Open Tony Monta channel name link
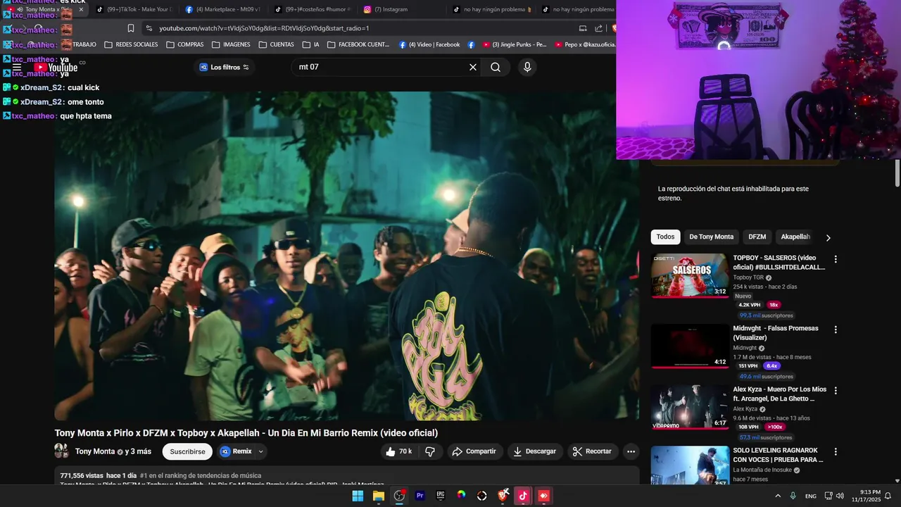The height and width of the screenshot is (507, 901). pyautogui.click(x=95, y=451)
